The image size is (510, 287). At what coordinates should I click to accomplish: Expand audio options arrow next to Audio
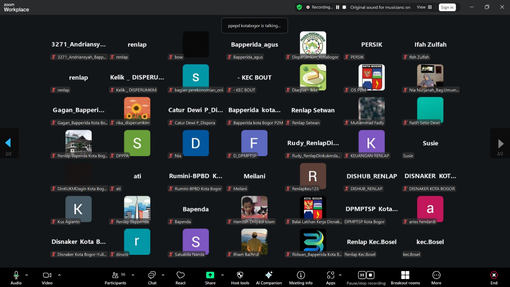[x=27, y=275]
